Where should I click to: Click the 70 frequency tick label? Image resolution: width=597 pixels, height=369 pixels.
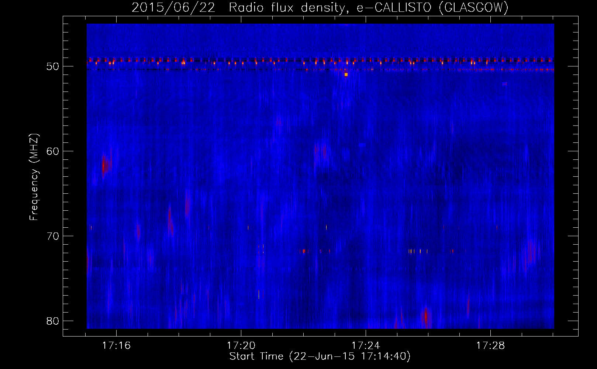(x=53, y=236)
